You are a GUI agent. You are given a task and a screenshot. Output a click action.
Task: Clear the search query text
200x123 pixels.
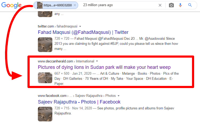[x=160, y=5]
